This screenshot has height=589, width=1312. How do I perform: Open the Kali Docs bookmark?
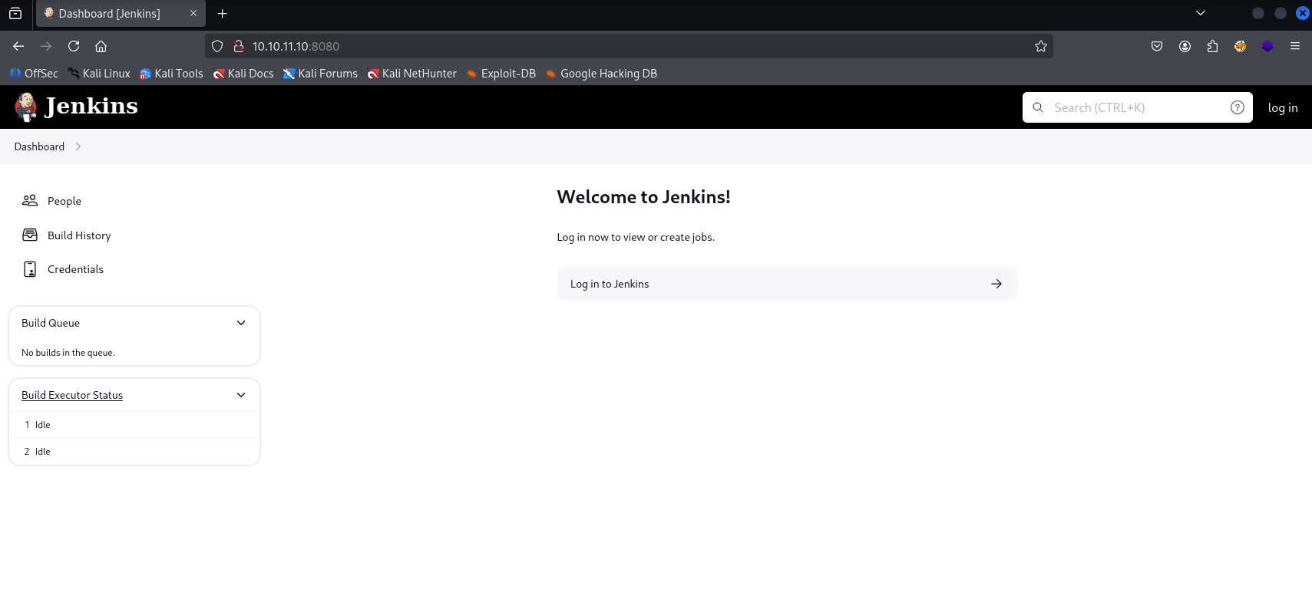click(x=243, y=74)
